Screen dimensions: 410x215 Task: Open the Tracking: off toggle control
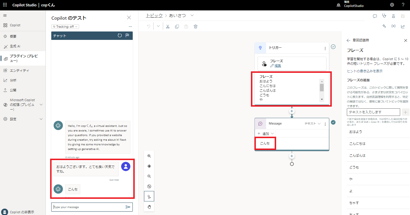(x=65, y=26)
